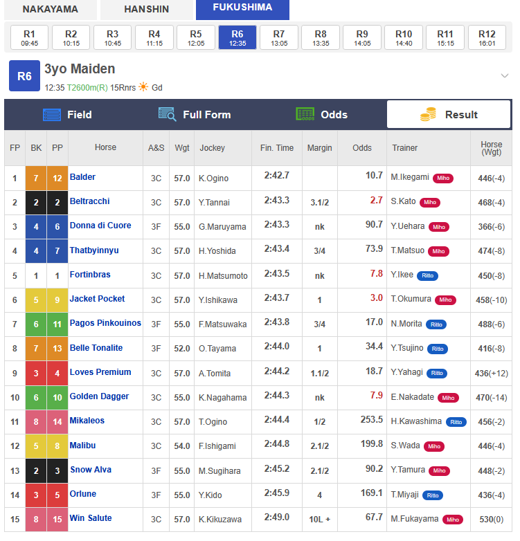Click trainer name T.Okumura
This screenshot has width=520, height=541.
coord(411,299)
